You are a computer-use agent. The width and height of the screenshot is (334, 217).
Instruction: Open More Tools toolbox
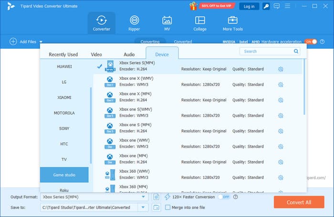tap(233, 23)
